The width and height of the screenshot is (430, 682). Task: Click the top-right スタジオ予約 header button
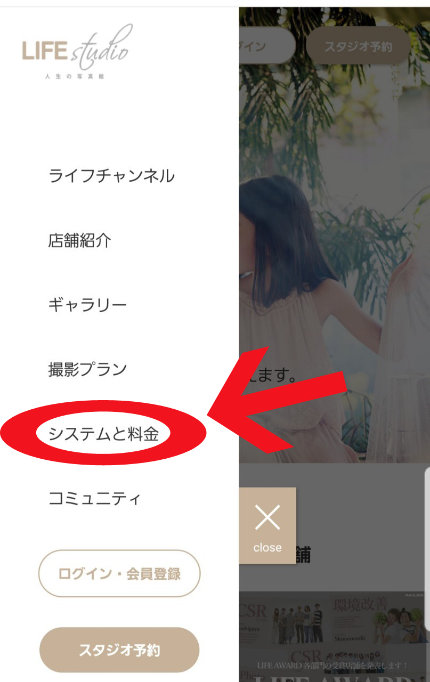tap(358, 46)
